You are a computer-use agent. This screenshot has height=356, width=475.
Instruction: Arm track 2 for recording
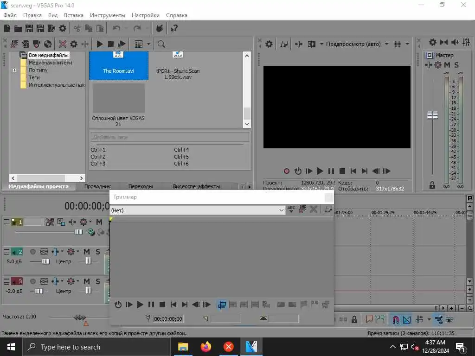[33, 252]
